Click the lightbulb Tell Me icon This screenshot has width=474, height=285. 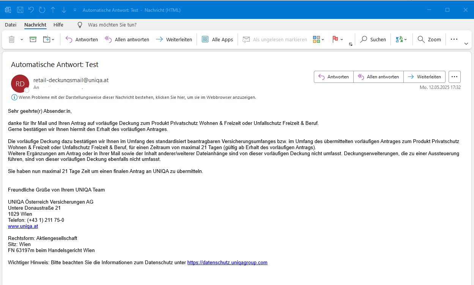point(80,25)
